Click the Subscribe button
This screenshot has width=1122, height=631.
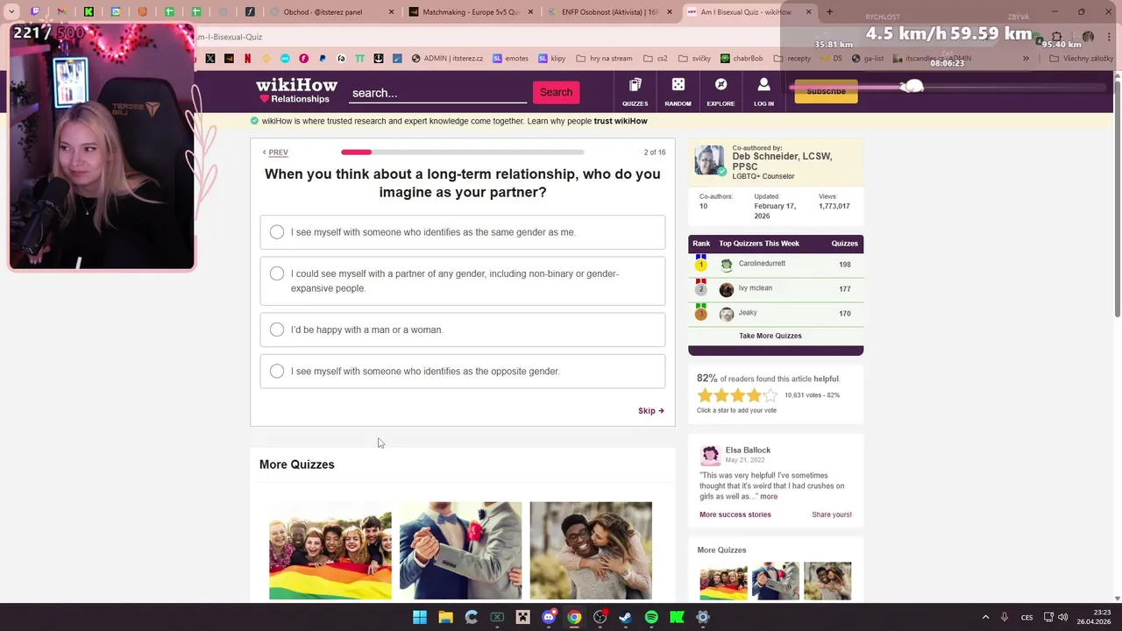826,91
